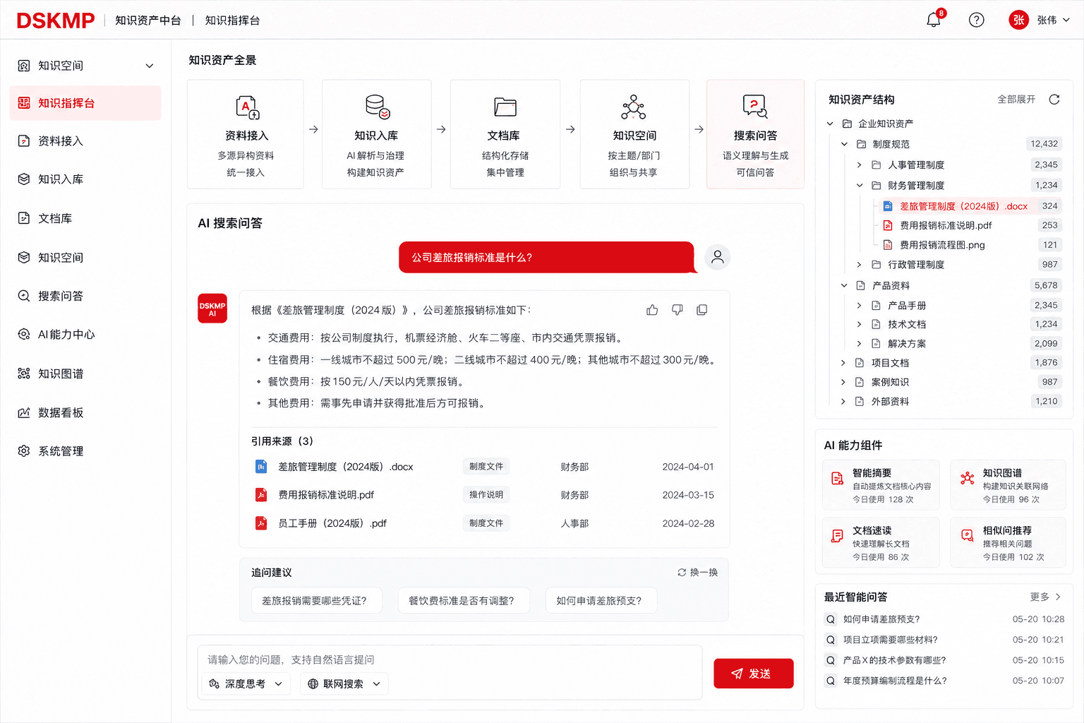This screenshot has height=723, width=1084.
Task: Refresh the 知识资产结构 tree
Action: click(x=1054, y=100)
